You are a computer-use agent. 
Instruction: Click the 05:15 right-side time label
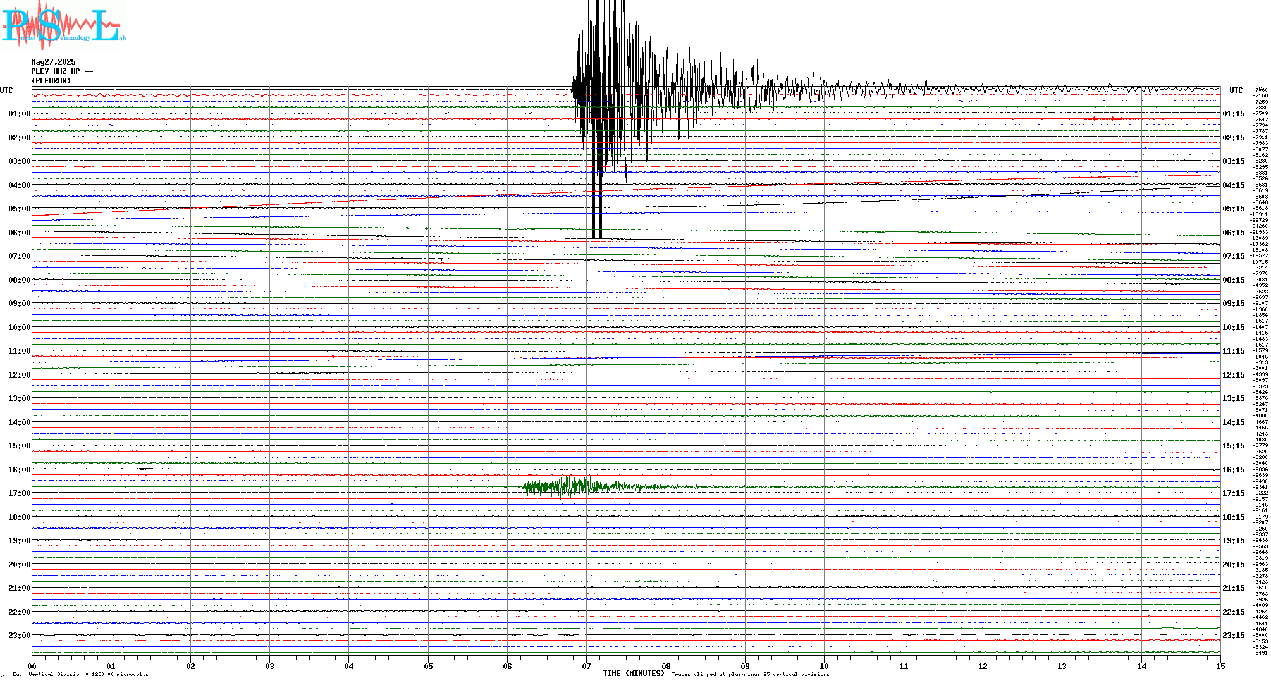(1233, 209)
